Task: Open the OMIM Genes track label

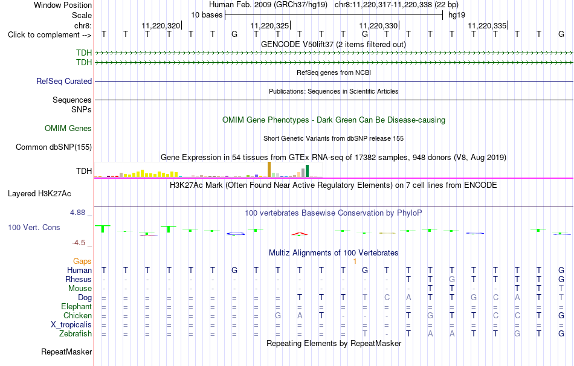Action: [68, 128]
